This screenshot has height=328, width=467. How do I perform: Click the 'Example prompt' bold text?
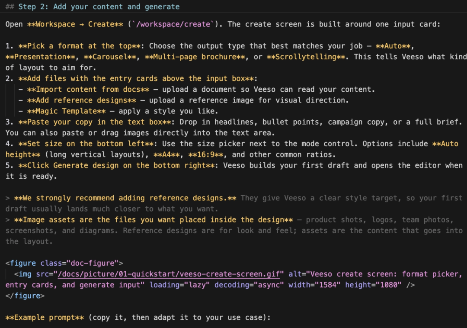pyautogui.click(x=45, y=318)
